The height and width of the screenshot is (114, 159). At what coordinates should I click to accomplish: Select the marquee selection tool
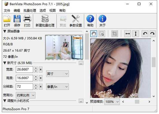click(102, 34)
